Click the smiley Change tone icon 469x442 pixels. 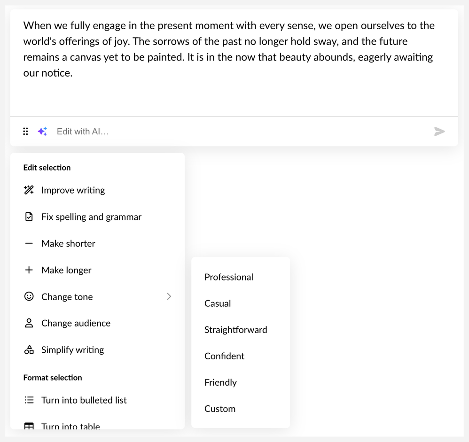[x=29, y=296]
